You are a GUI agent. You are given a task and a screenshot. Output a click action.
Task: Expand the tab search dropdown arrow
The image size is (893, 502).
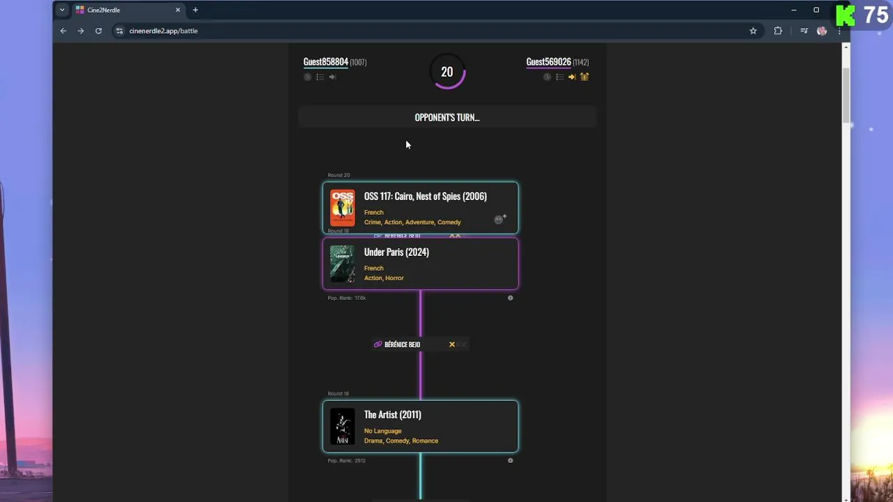pos(62,10)
